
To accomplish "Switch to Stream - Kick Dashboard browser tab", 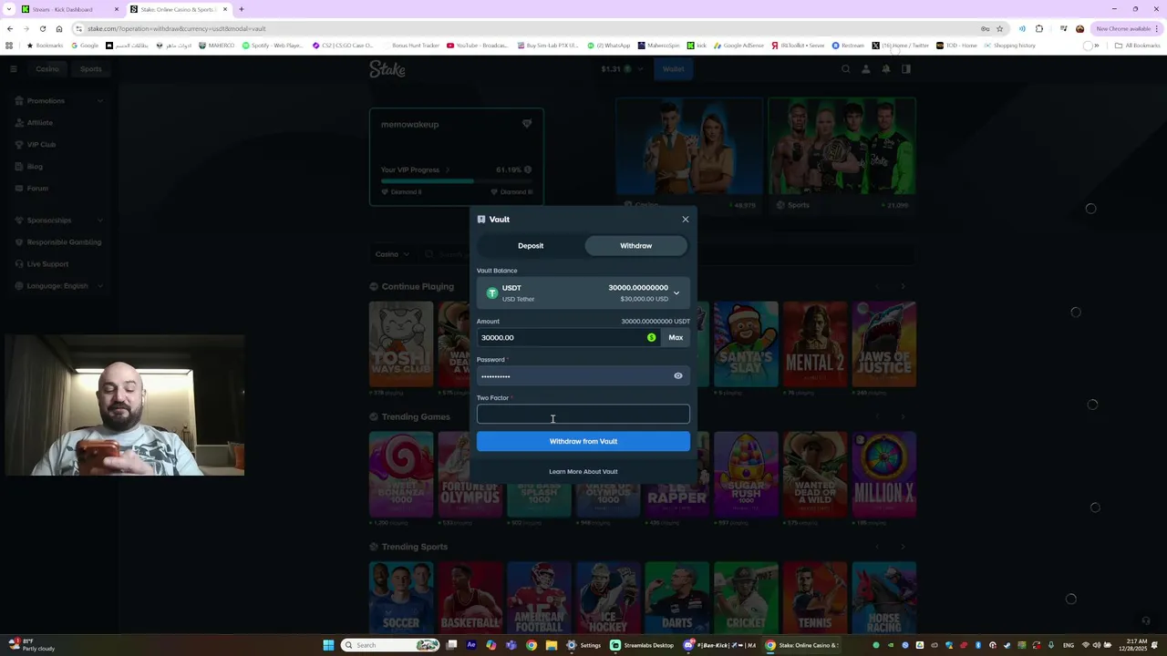I will tap(69, 9).
